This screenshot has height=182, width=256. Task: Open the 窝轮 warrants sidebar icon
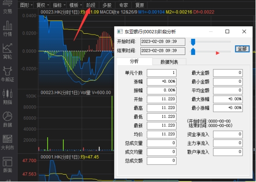click(x=7, y=51)
